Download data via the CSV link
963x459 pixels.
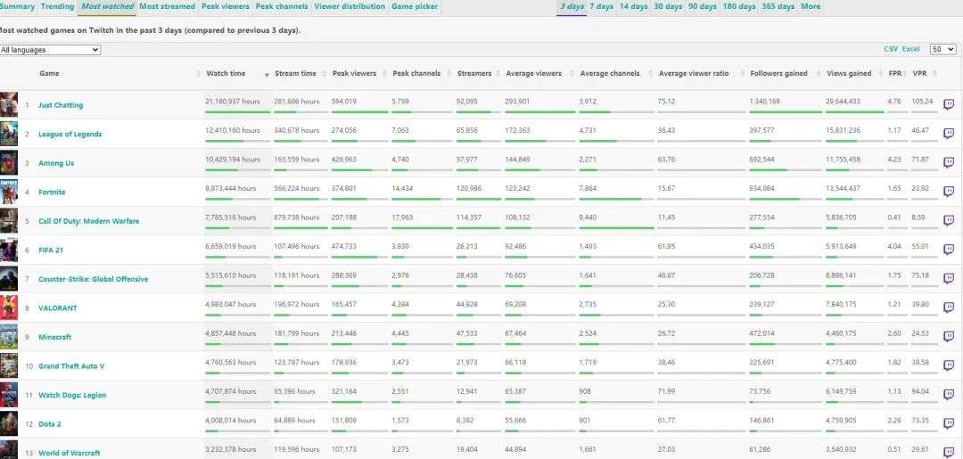(890, 50)
